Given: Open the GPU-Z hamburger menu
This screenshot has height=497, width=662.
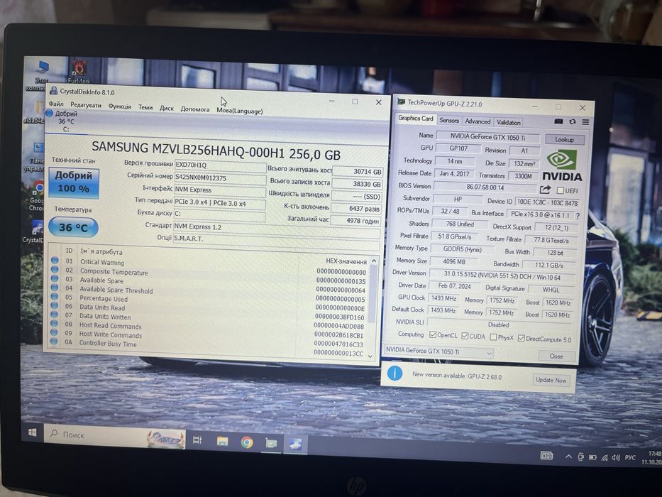Looking at the screenshot, I should point(585,122).
